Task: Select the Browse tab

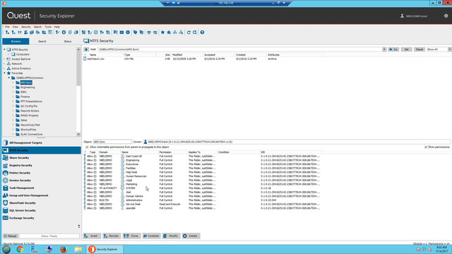Action: (16, 42)
